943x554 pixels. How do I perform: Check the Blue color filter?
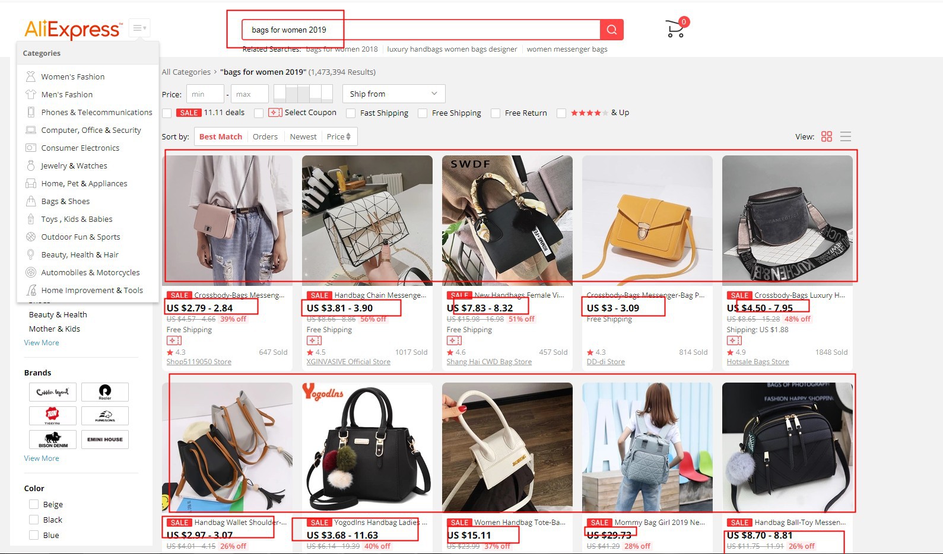coord(34,535)
